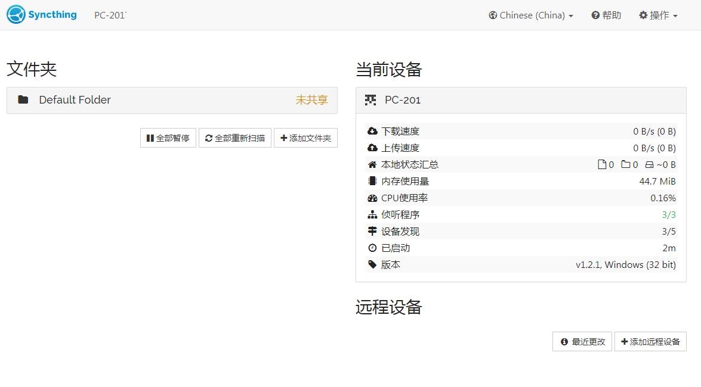Viewport: 701px width, 387px height.
Task: Click the cloud upload icon for 上传速度
Action: [x=372, y=148]
